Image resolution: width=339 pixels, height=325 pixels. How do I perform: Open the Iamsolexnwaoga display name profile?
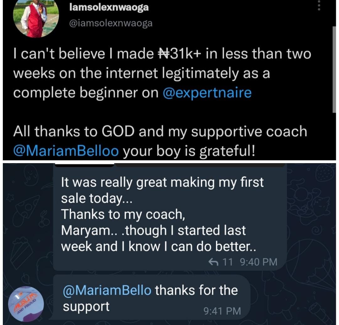point(109,8)
